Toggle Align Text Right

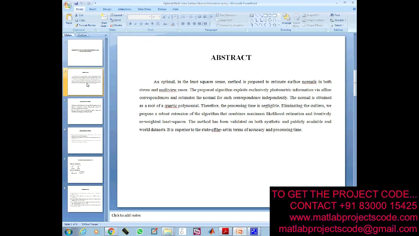coord(194,24)
